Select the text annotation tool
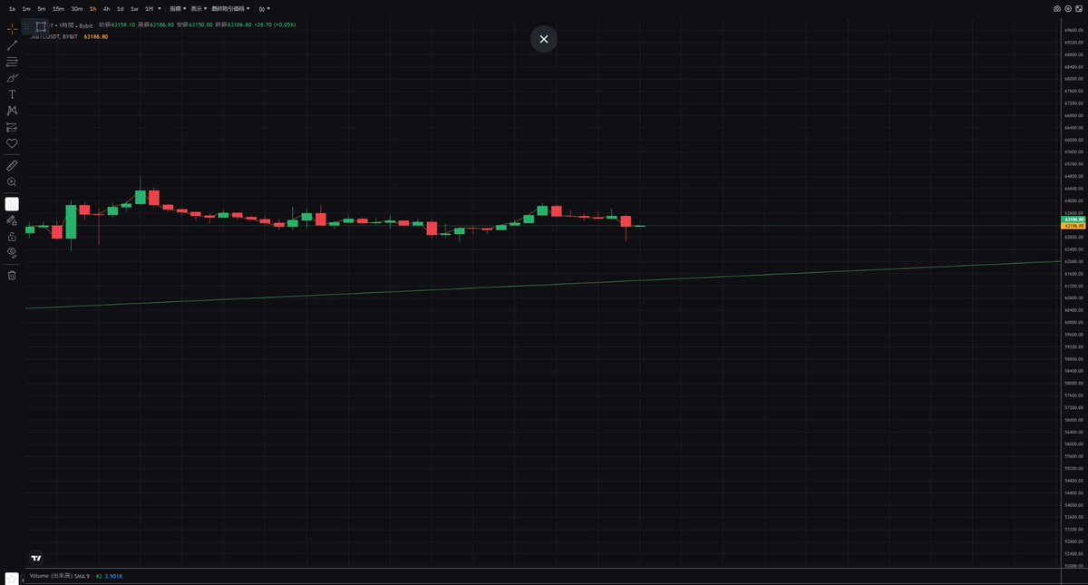1088x585 pixels. pyautogui.click(x=12, y=94)
